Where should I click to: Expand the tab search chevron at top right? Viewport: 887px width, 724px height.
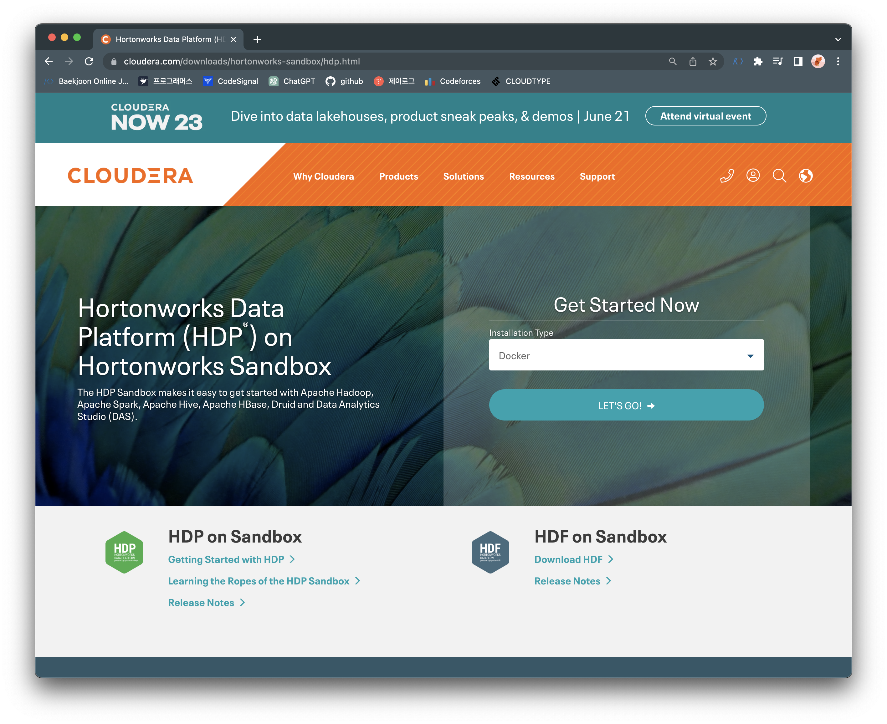(x=838, y=39)
